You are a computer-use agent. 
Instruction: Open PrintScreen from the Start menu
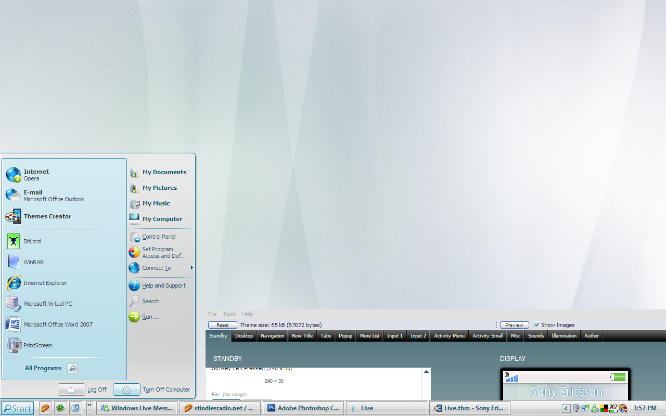point(63,345)
